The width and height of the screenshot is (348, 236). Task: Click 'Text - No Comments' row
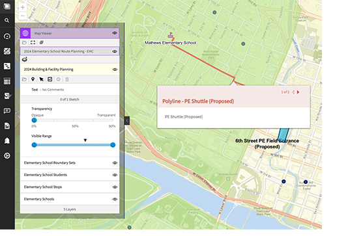click(x=70, y=90)
